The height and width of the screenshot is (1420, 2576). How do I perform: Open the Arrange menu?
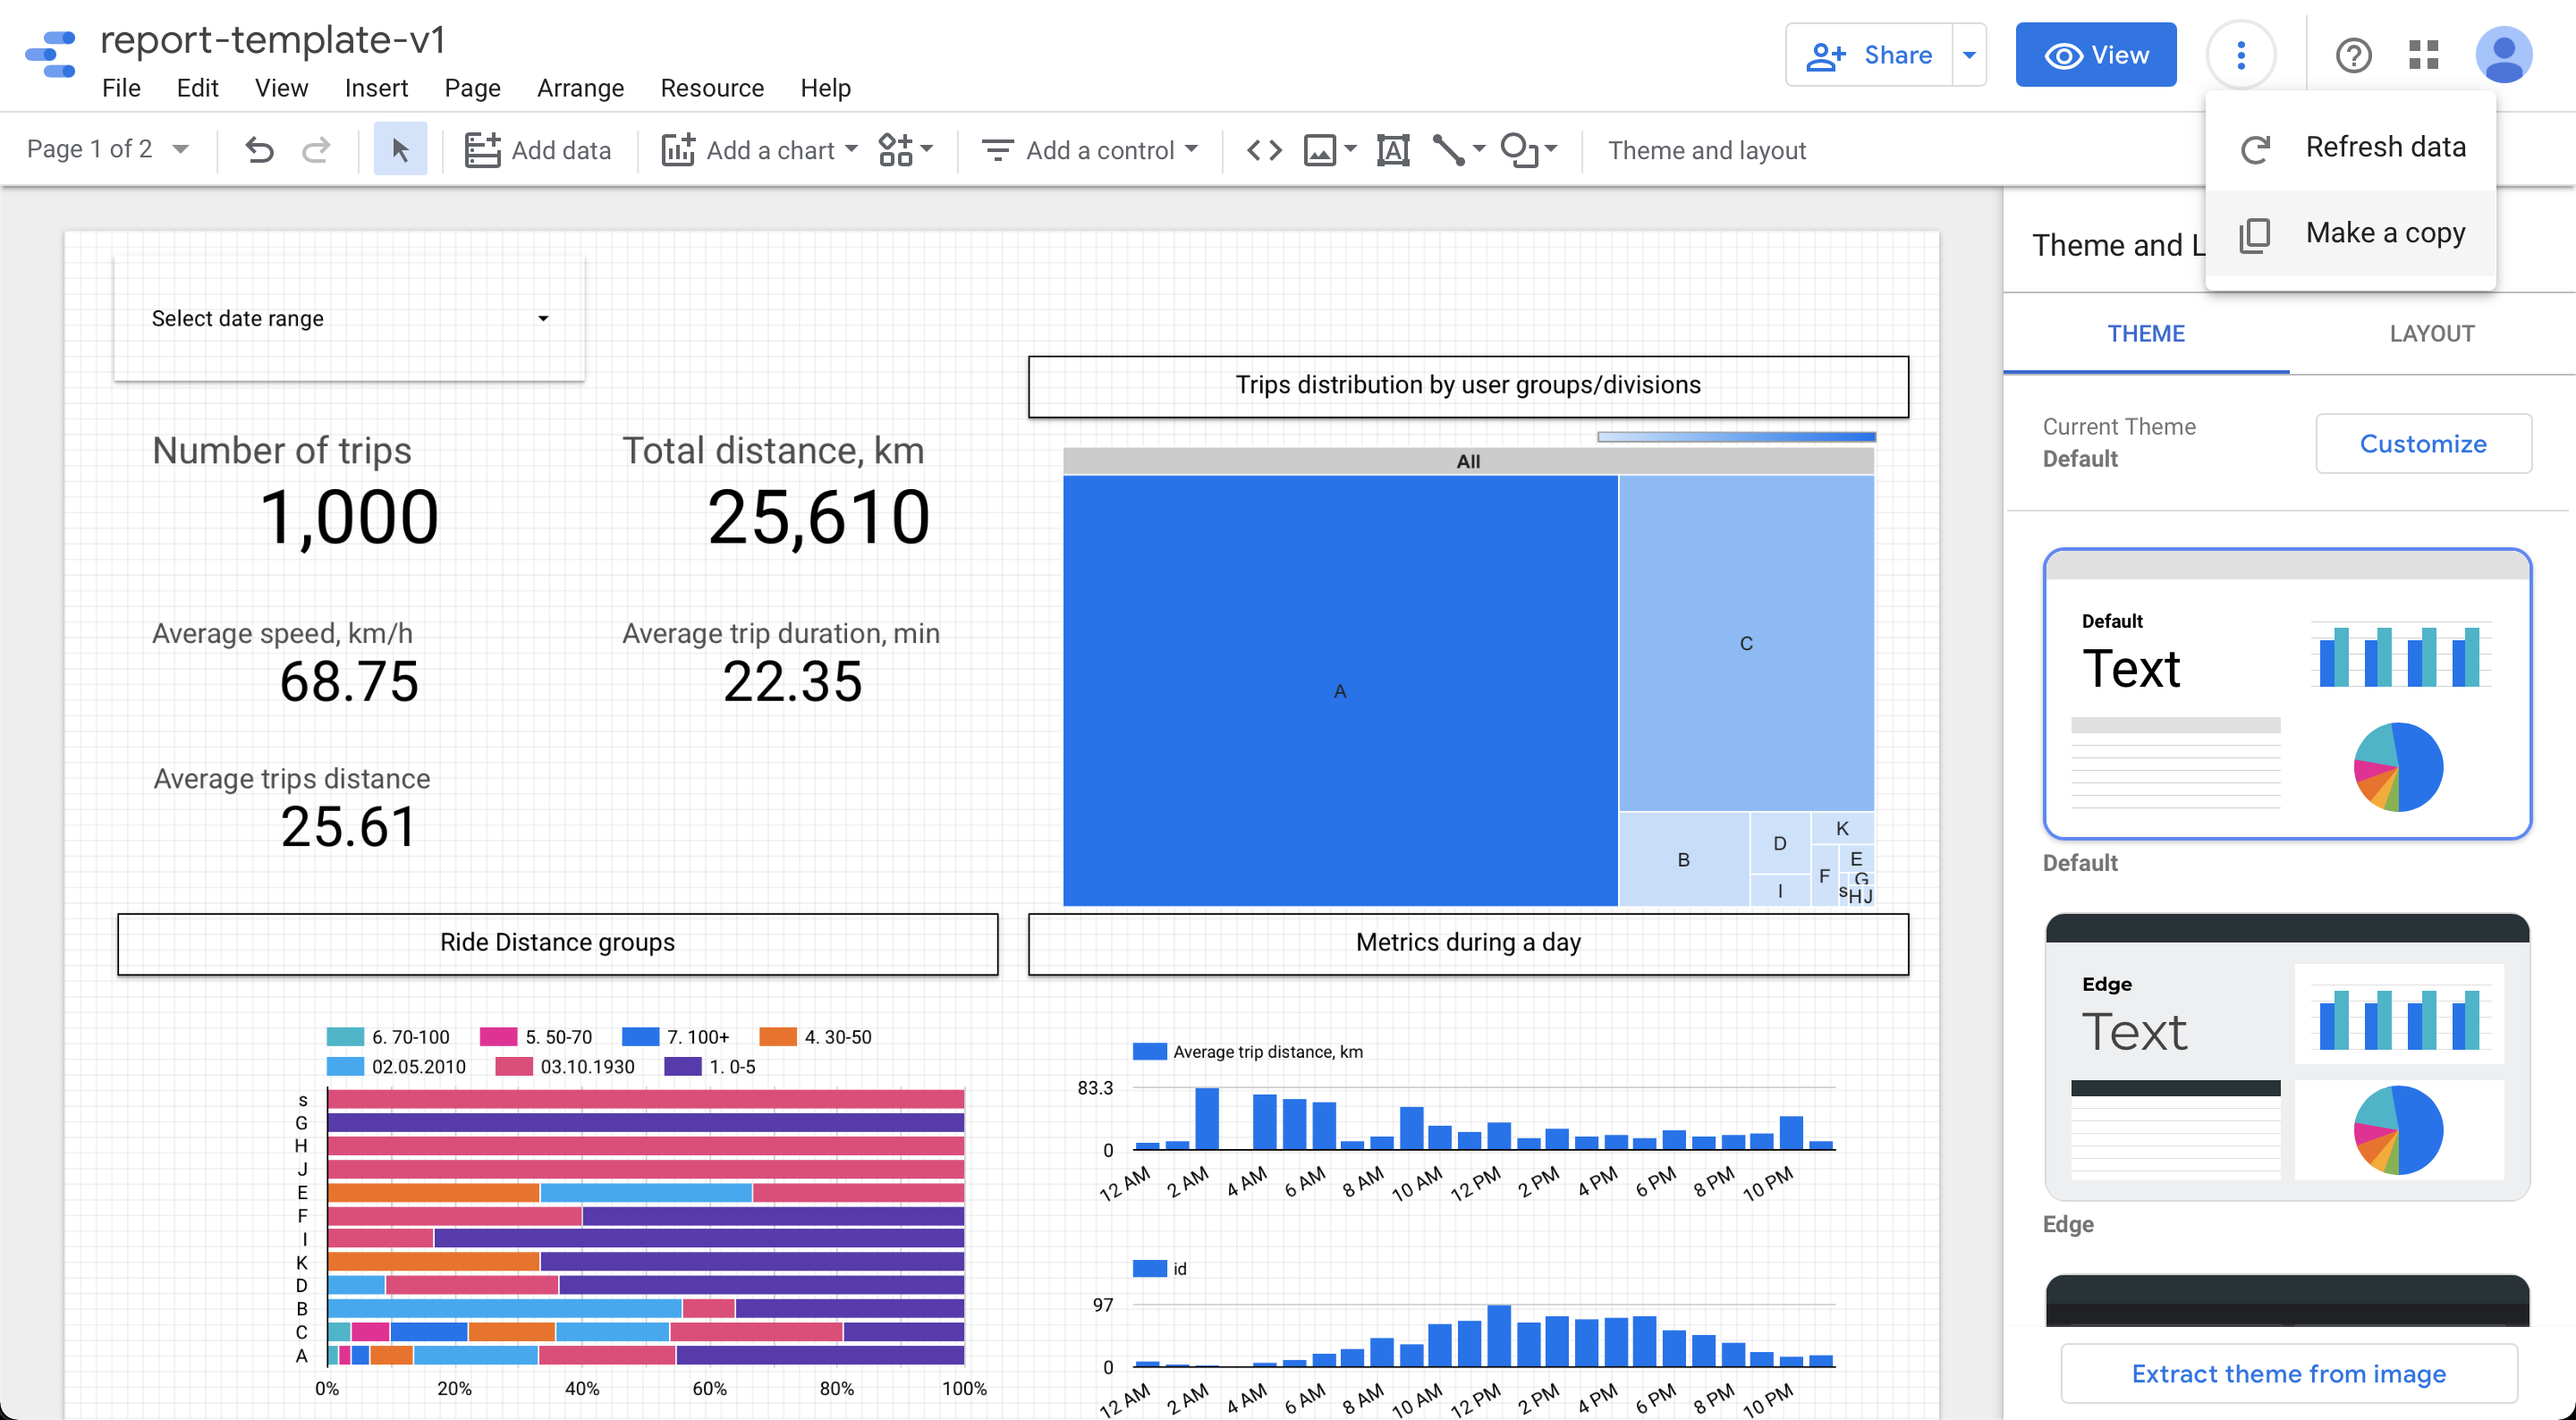click(x=580, y=88)
